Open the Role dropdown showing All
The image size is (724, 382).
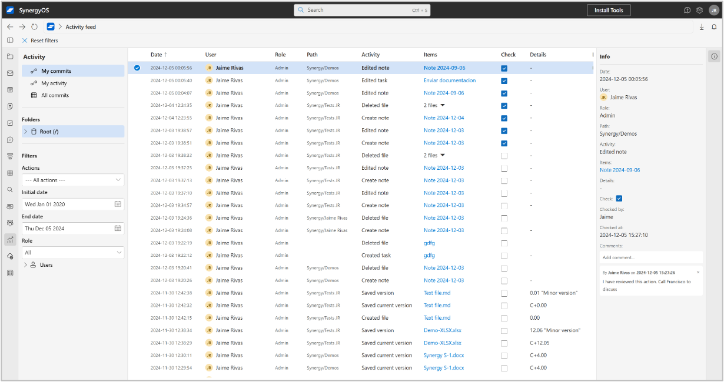(x=73, y=252)
